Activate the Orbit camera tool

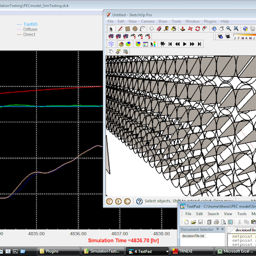214,29
